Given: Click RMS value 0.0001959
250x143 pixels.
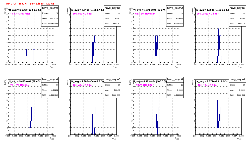Looking at the screenshot, I should [x=116, y=95].
